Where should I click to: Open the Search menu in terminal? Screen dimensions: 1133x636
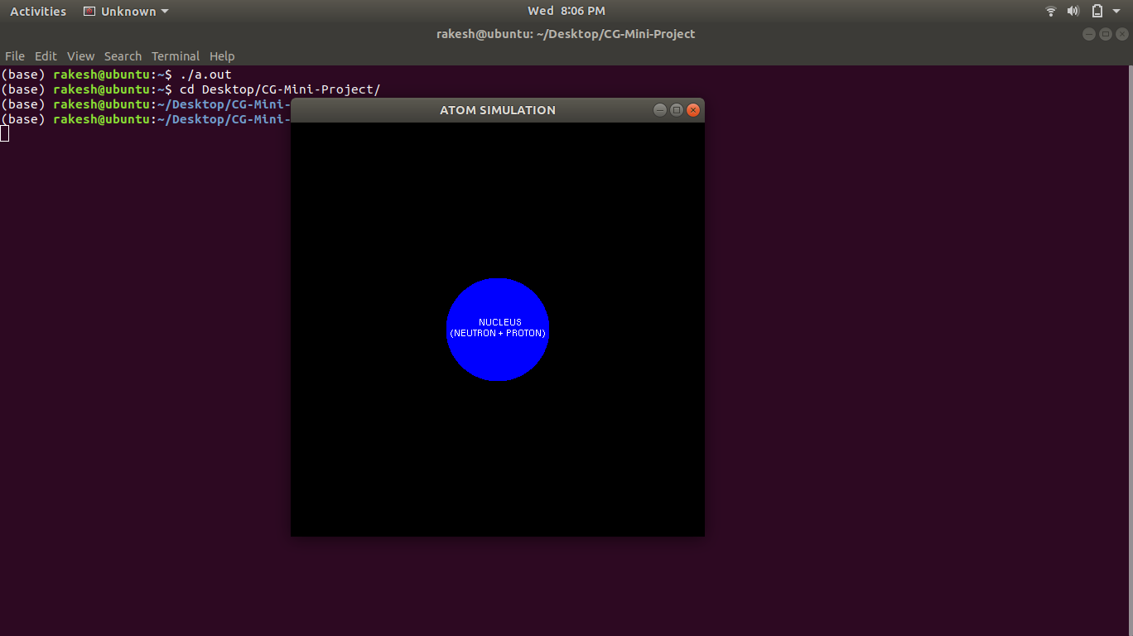pos(123,56)
